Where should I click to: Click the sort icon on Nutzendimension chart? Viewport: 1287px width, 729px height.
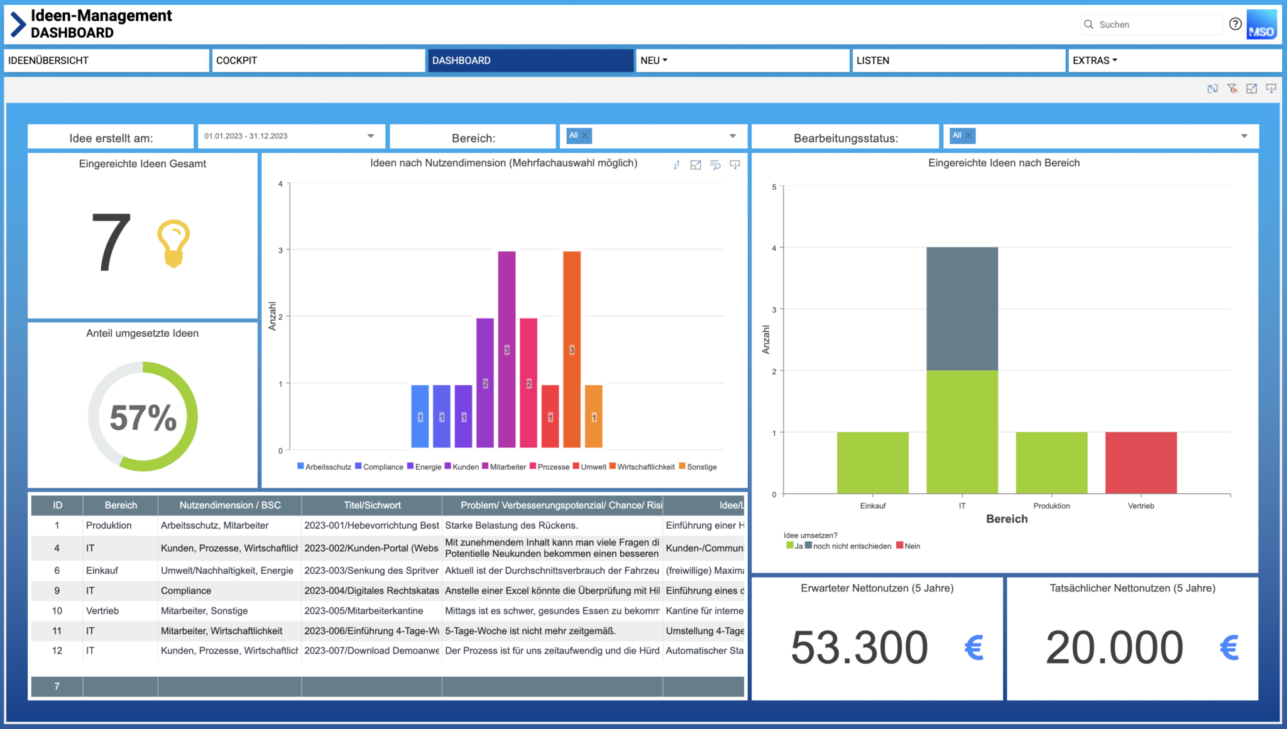click(x=676, y=165)
